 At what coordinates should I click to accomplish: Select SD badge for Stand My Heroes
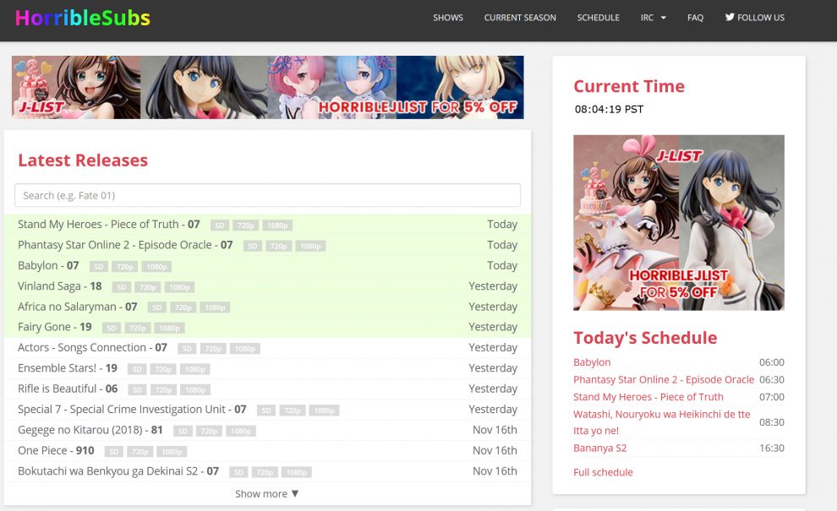tap(220, 226)
